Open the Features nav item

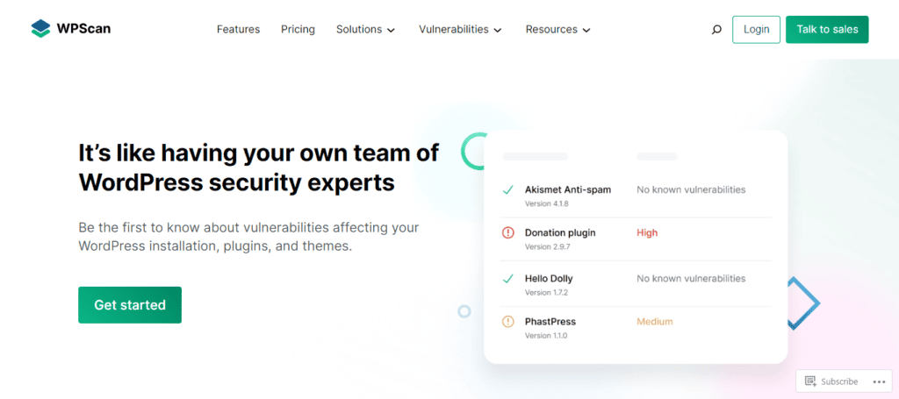tap(238, 30)
